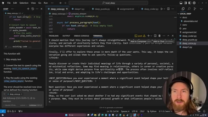208x117 pixels.
Task: Open Source Control branch icon
Action: click(x=195, y=9)
